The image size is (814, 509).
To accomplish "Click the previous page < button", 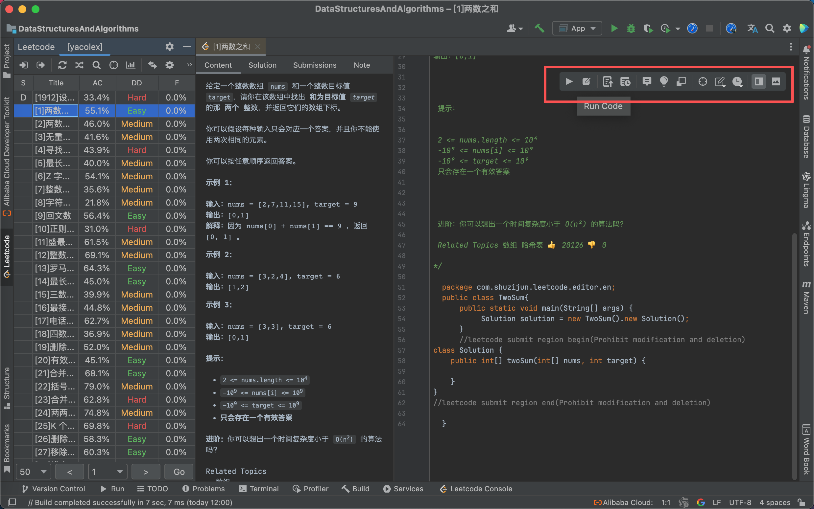I will (70, 471).
